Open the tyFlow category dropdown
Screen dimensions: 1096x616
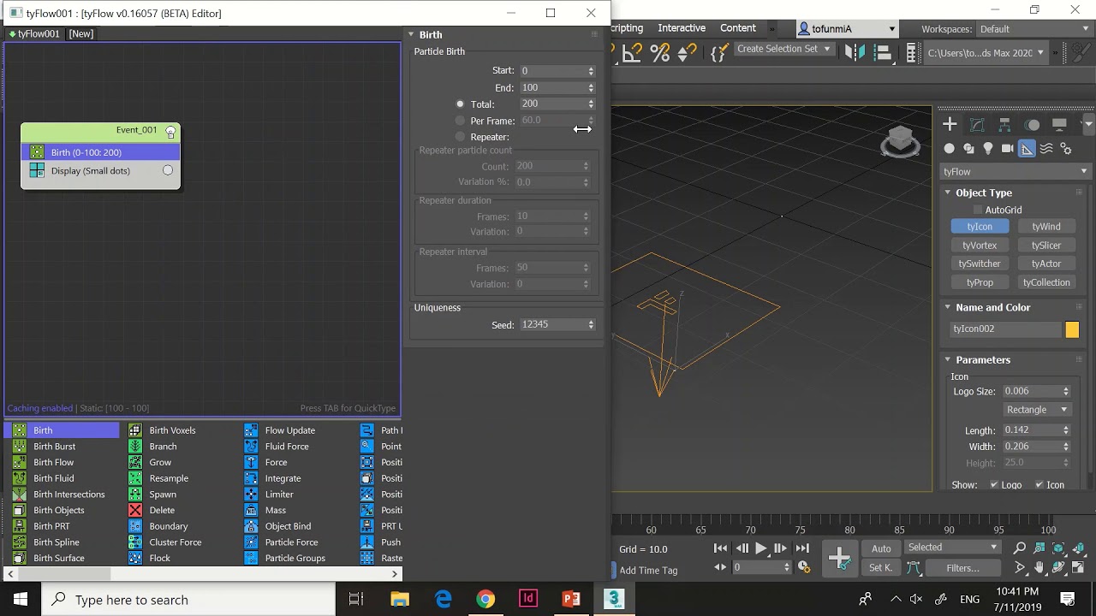pos(1015,172)
